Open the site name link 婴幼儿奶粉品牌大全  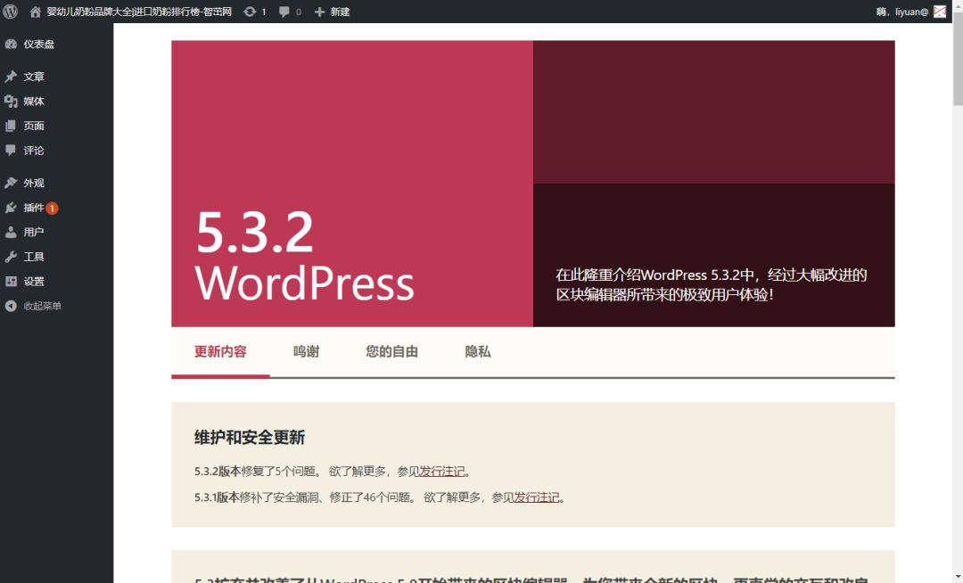pyautogui.click(x=139, y=12)
